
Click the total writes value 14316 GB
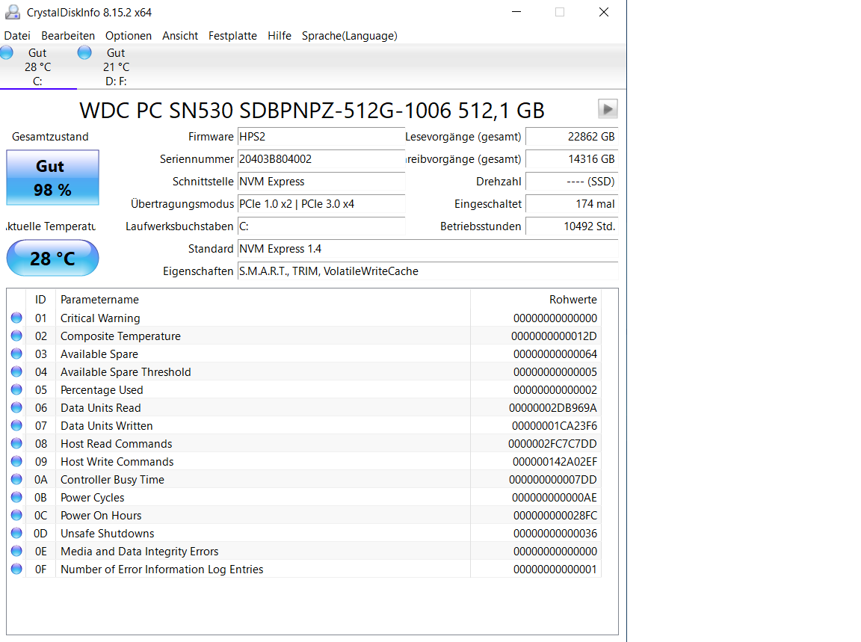[572, 159]
